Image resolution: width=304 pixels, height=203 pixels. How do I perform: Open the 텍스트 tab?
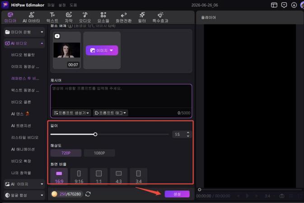[x=52, y=18]
